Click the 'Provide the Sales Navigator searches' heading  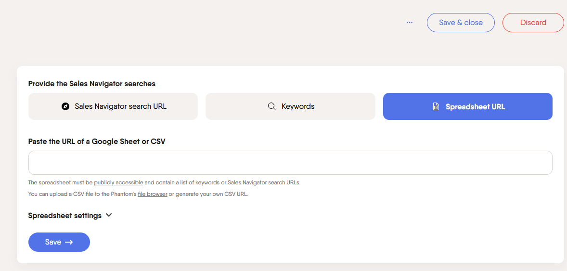click(92, 84)
